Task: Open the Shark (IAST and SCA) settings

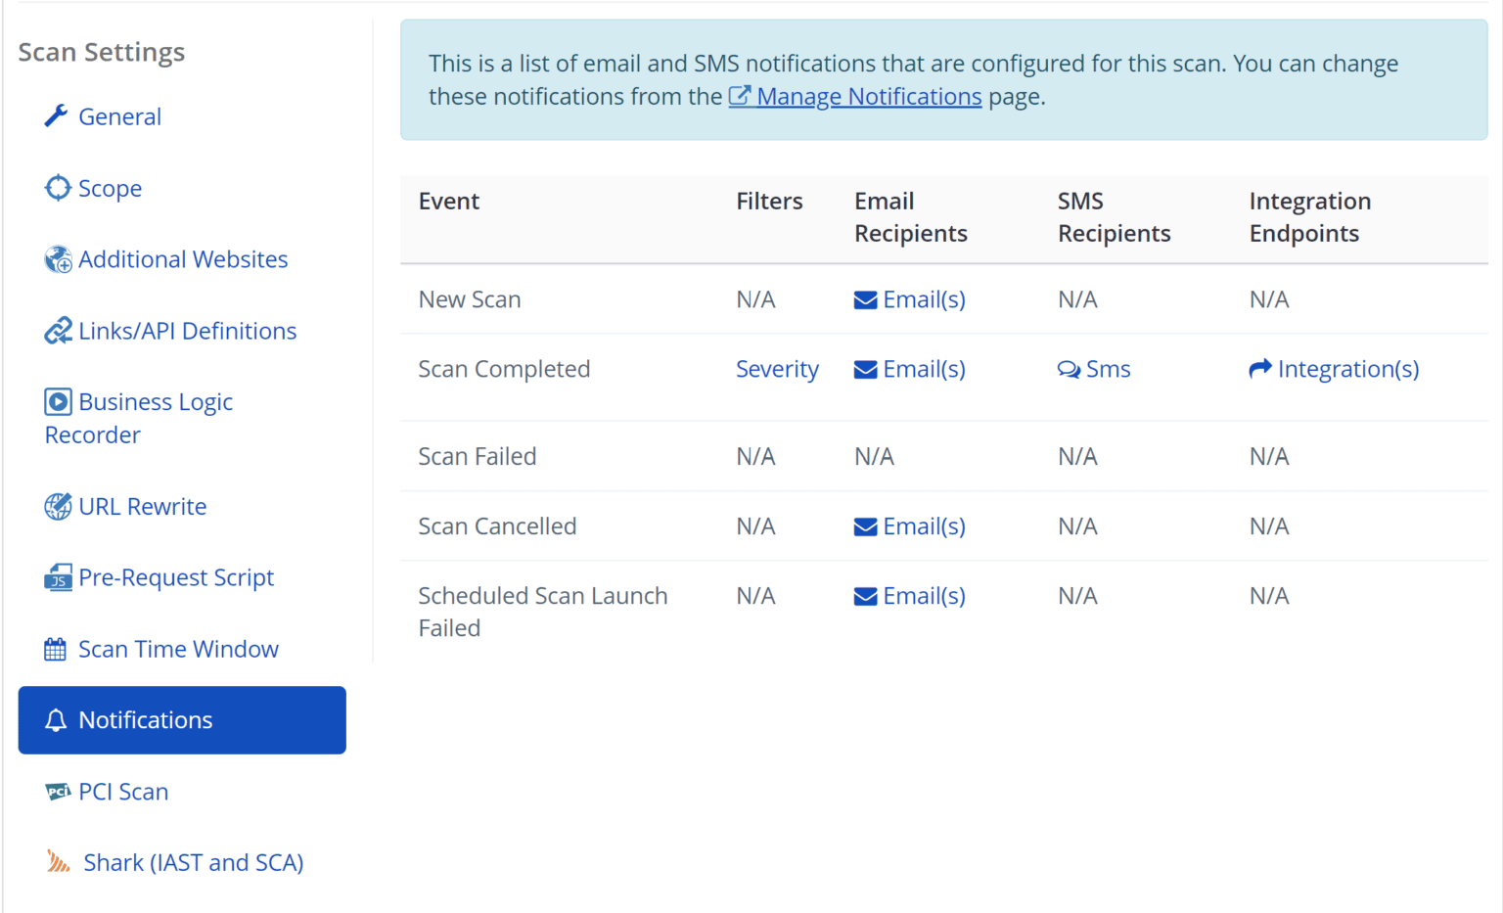Action: (192, 862)
